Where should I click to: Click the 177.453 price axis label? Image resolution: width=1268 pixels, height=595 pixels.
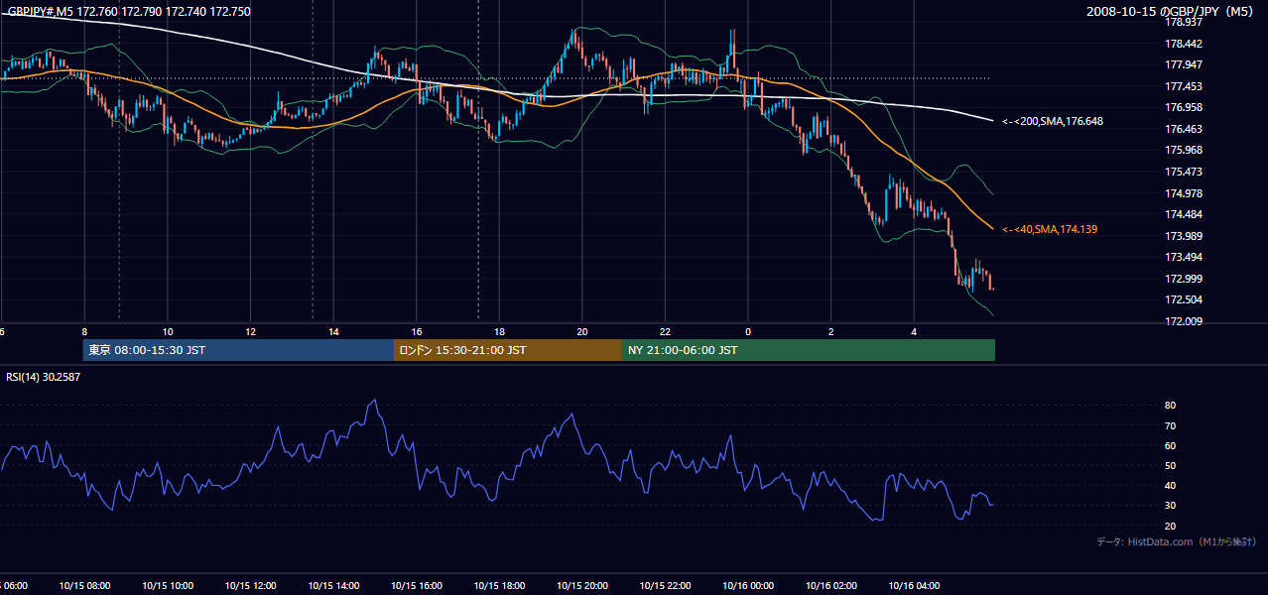1184,86
